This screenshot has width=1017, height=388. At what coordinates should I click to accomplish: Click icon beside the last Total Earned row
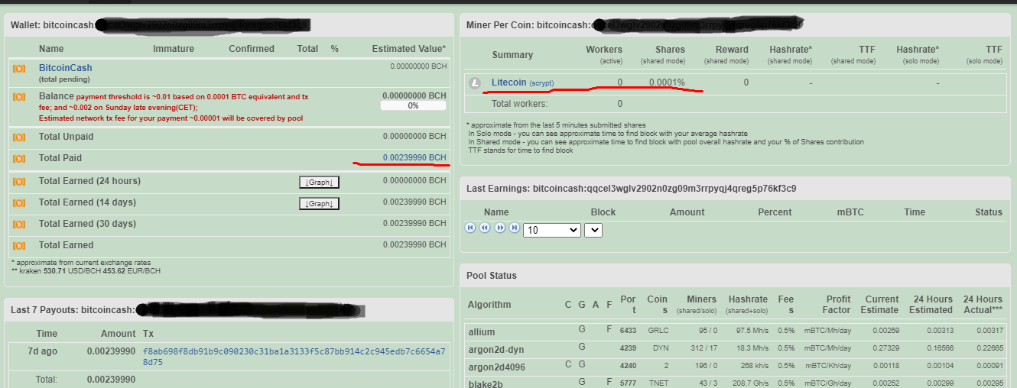pyautogui.click(x=19, y=246)
